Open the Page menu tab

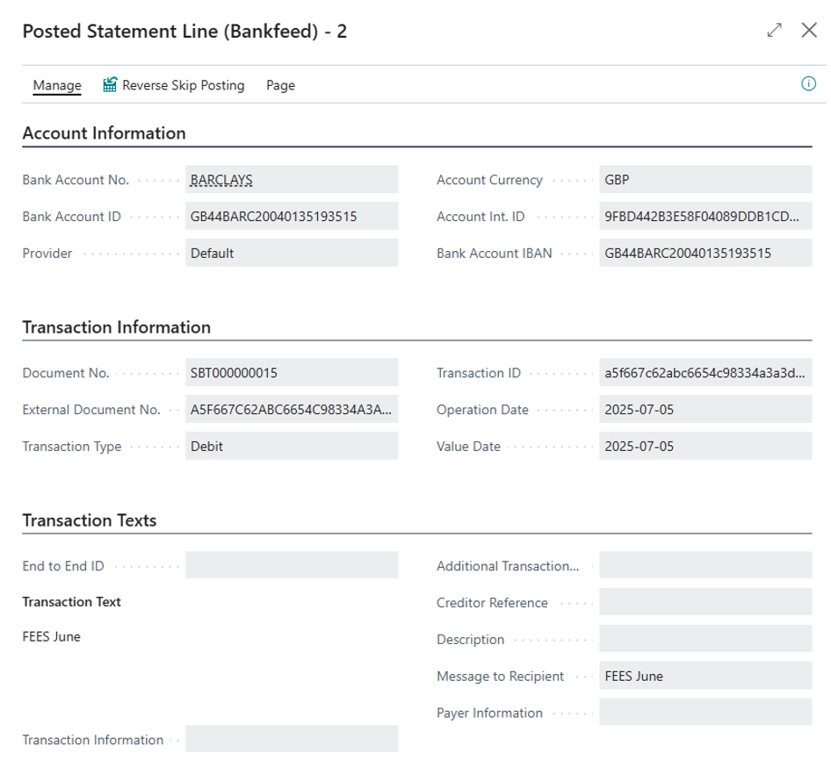(x=280, y=85)
